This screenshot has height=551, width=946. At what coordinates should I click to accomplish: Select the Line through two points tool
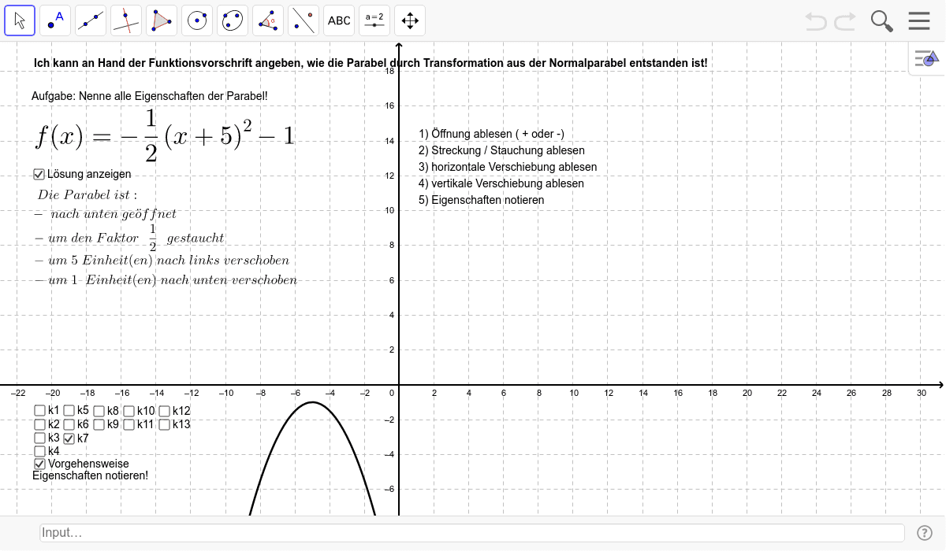pos(91,20)
